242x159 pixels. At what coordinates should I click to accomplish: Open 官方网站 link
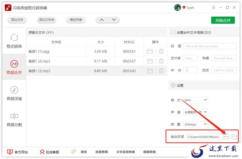[x=17, y=152]
